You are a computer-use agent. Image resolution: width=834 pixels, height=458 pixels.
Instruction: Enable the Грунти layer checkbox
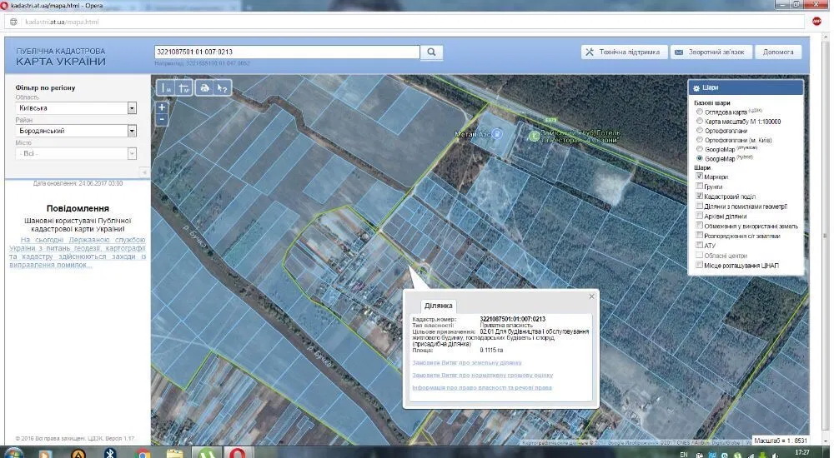pyautogui.click(x=699, y=187)
